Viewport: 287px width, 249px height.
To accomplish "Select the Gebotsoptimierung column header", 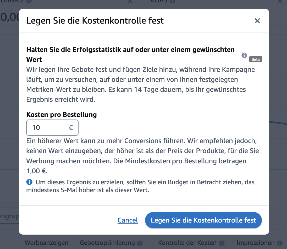I will coord(107,243).
